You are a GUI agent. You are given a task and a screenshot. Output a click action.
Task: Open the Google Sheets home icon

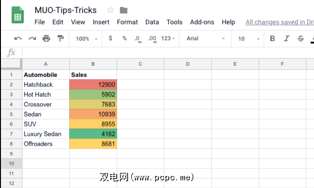tap(17, 16)
